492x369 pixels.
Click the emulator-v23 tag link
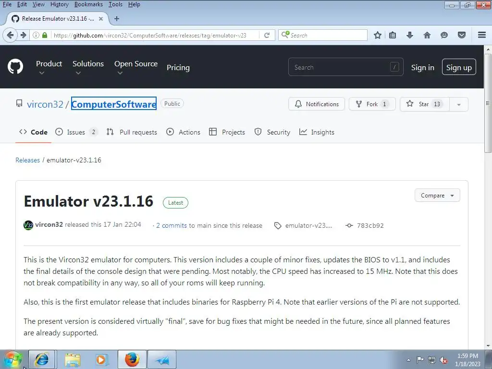pos(308,225)
